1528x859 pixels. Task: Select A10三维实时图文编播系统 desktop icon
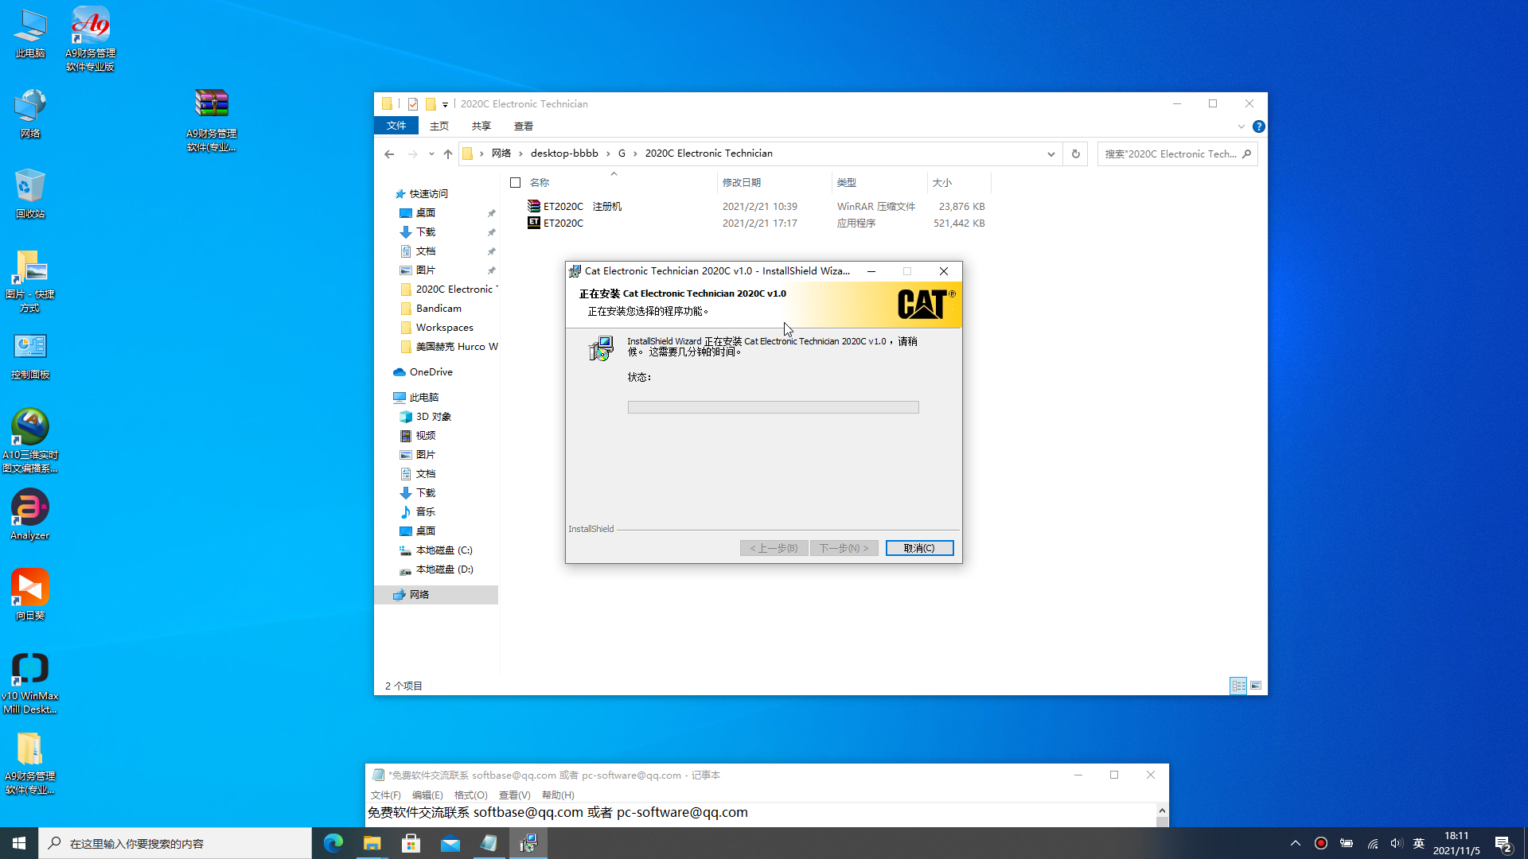30,441
